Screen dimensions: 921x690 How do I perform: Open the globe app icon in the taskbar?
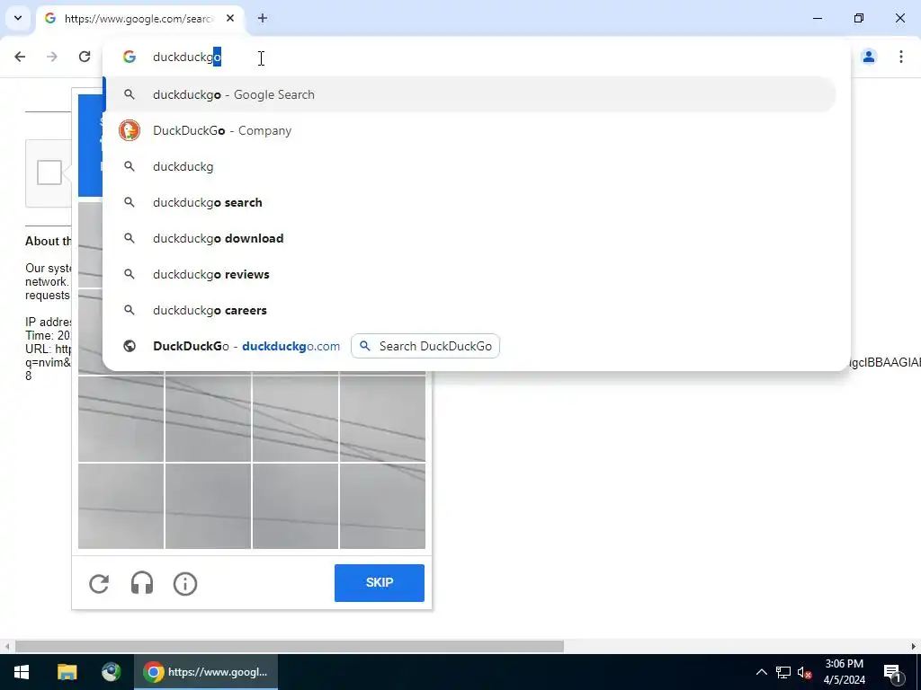coord(111,672)
